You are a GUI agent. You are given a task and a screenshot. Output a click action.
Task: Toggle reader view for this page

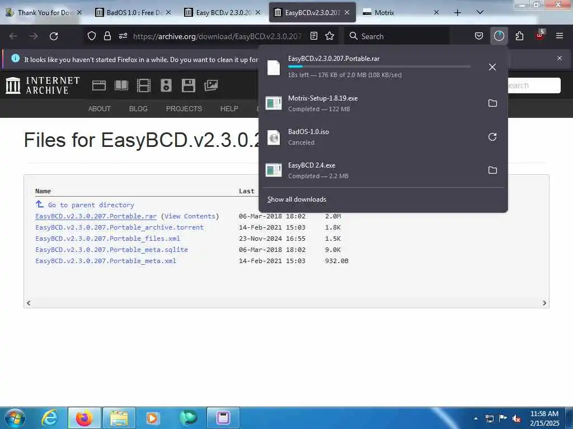(x=313, y=36)
